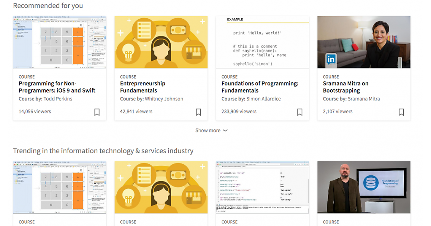Open trending Swift code editor thumbnail

(262, 187)
